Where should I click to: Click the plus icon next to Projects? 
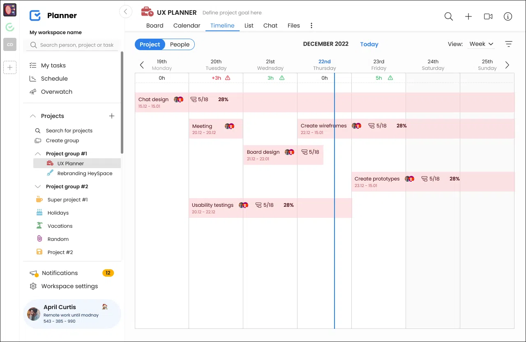[x=111, y=116]
